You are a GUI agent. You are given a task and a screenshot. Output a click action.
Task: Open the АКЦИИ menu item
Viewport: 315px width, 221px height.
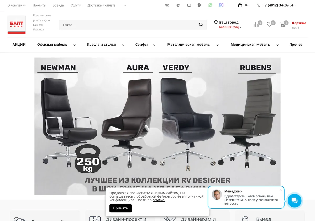click(19, 45)
